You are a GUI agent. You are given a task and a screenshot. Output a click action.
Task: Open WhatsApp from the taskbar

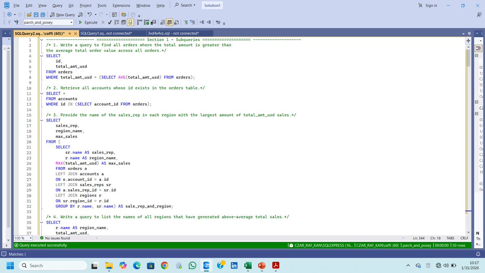click(x=192, y=265)
